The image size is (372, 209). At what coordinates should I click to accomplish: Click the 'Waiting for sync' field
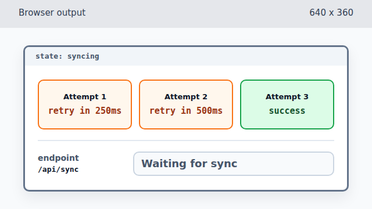point(234,164)
